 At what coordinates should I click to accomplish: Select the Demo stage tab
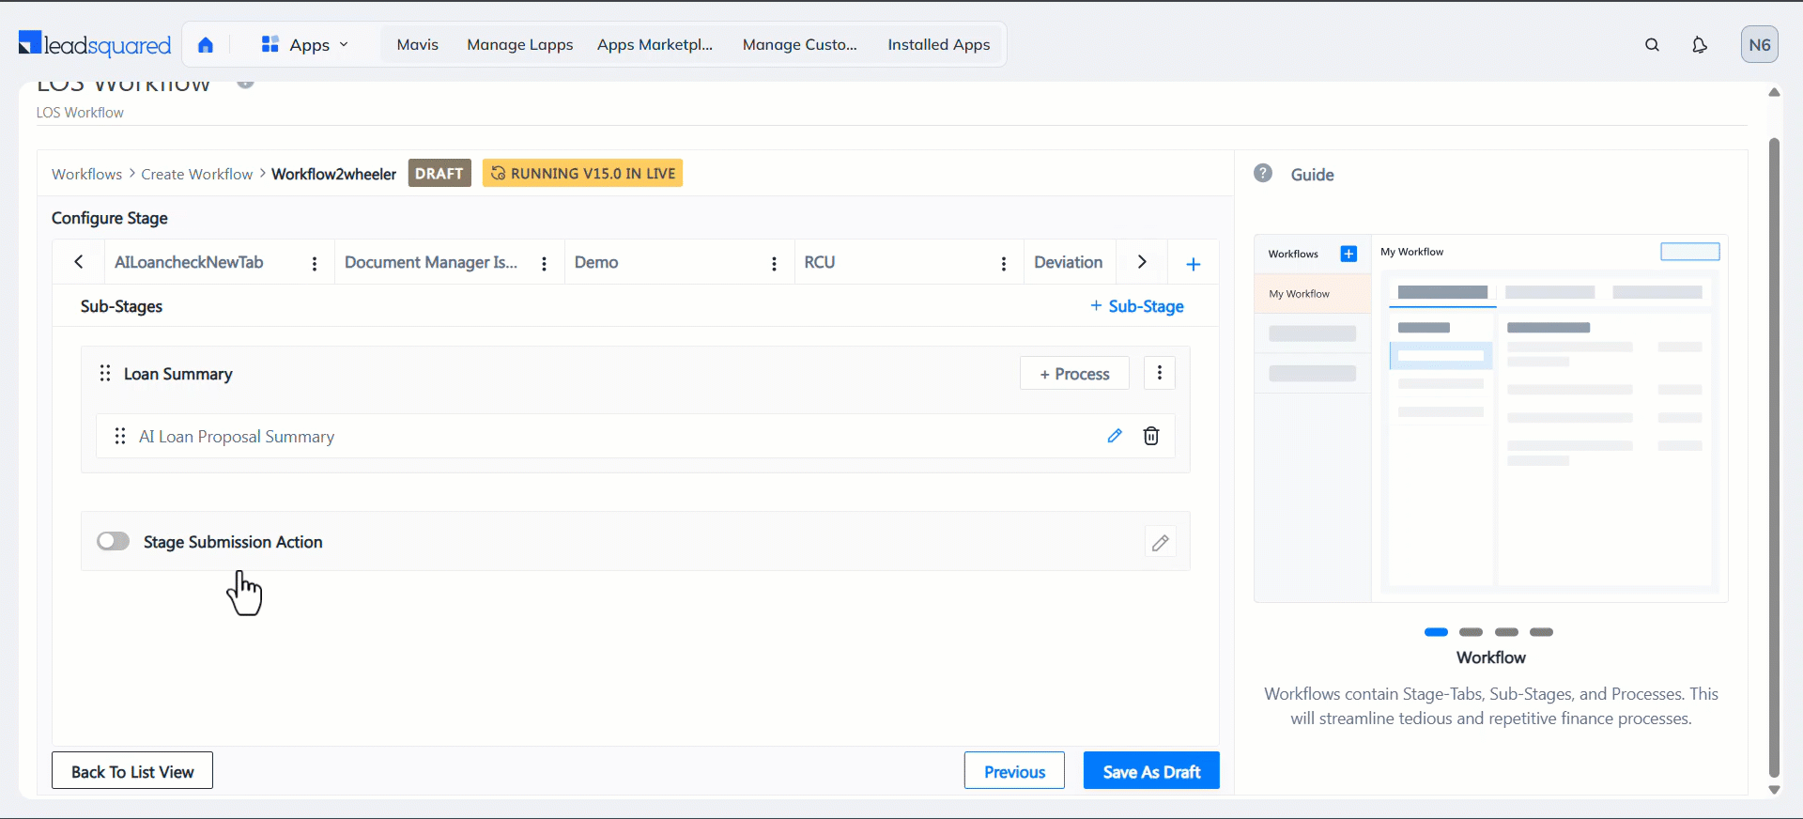[x=596, y=262]
